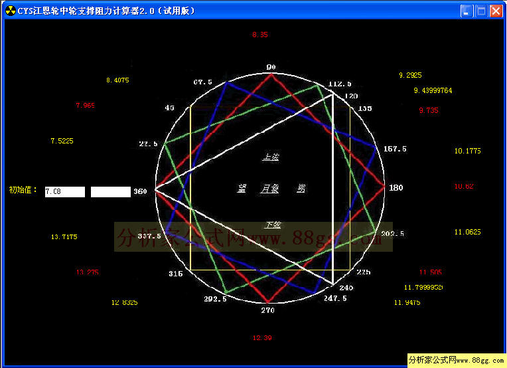The image size is (507, 368).
Task: Click the red value 13.275
Action: (x=88, y=272)
